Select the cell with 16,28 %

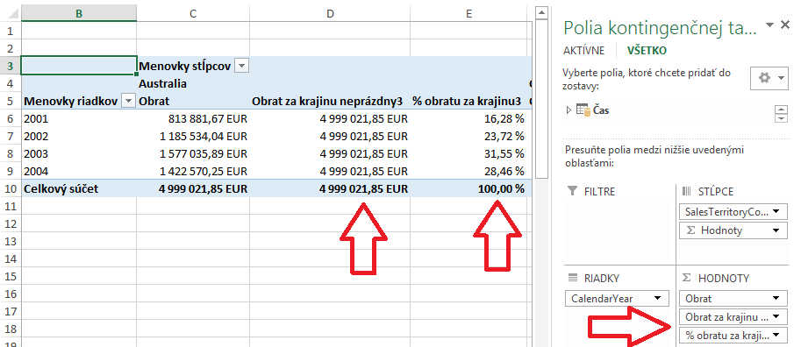pos(469,119)
